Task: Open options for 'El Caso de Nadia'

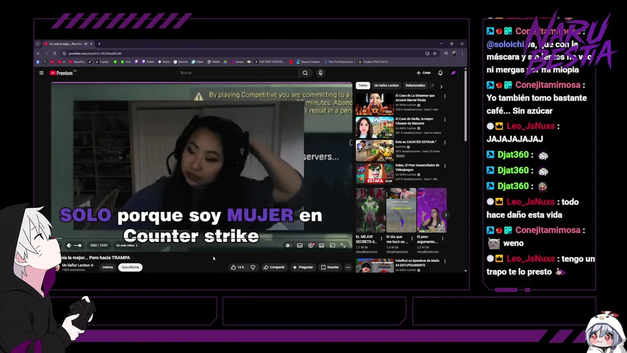Action: click(445, 119)
